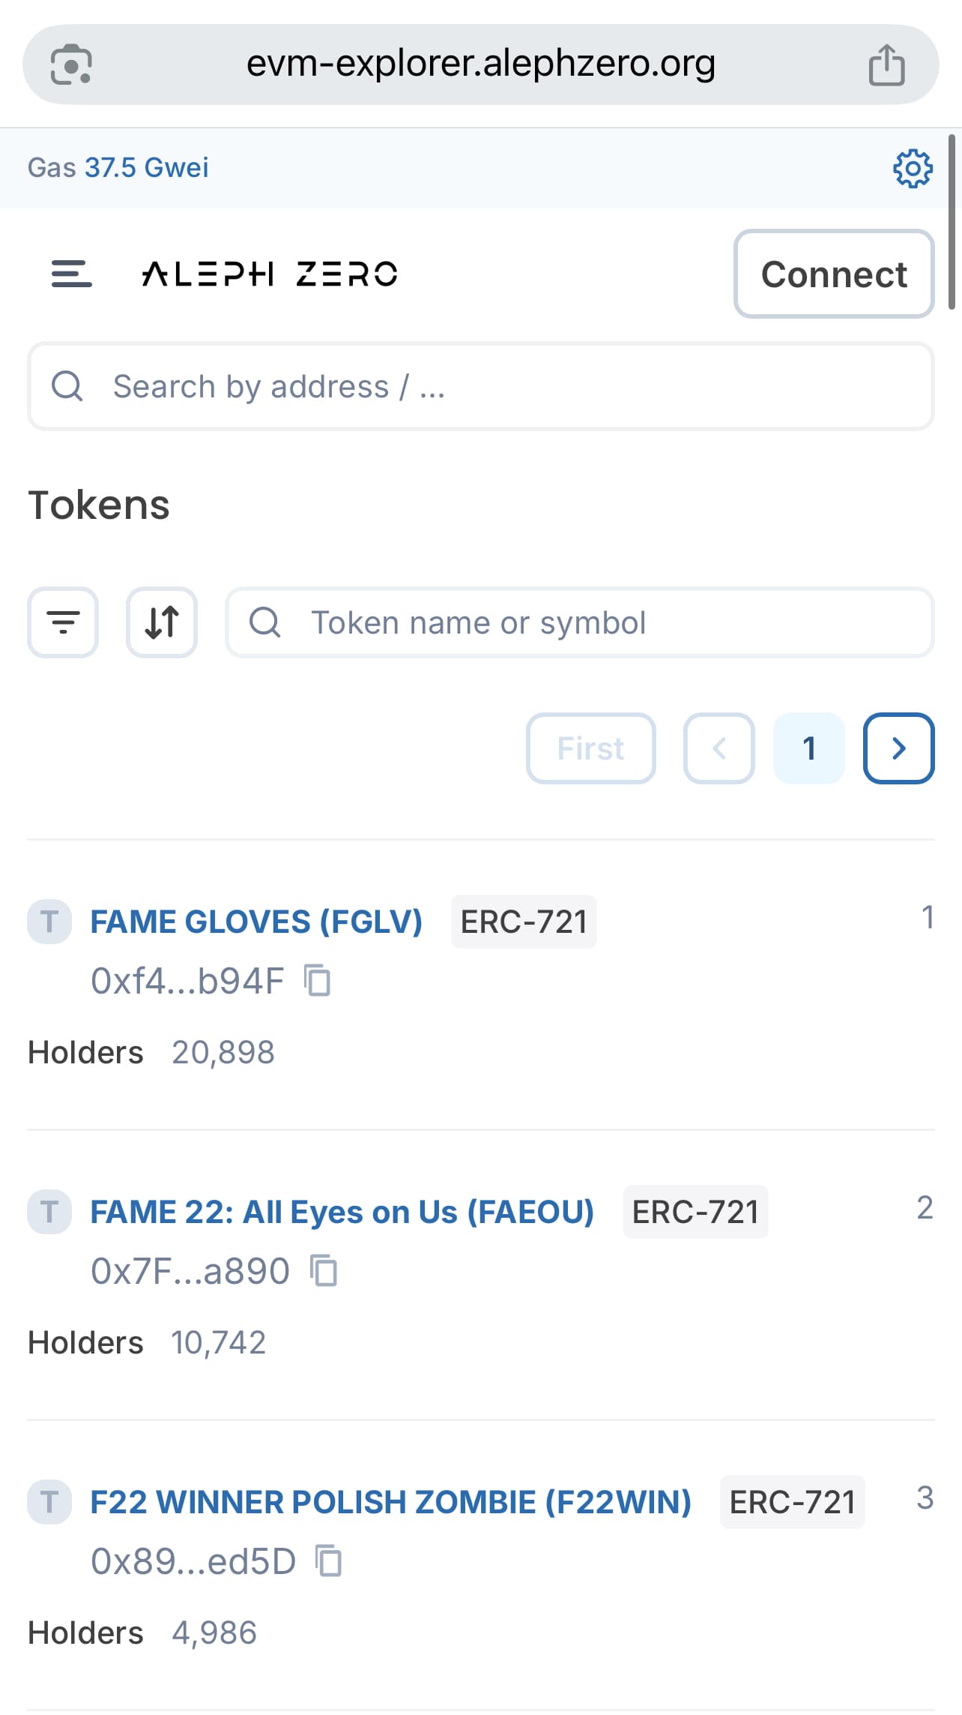Select page 1 in pagination

[808, 748]
